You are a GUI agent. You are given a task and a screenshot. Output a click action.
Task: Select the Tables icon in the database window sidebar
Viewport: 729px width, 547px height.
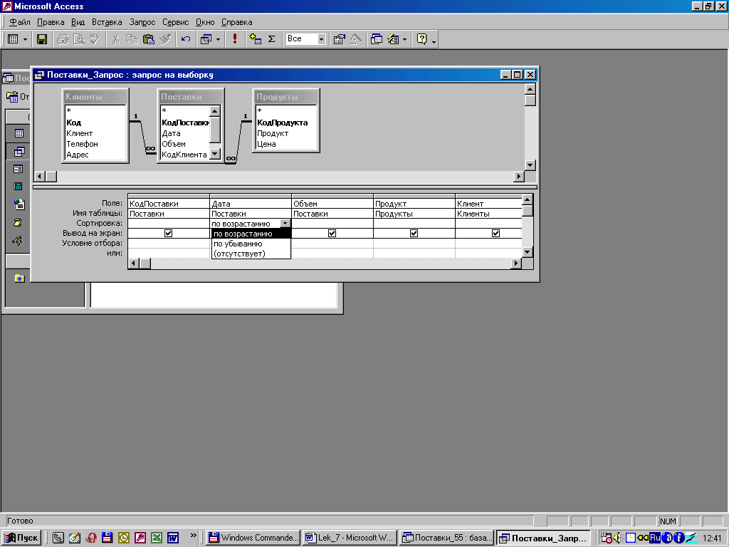19,133
